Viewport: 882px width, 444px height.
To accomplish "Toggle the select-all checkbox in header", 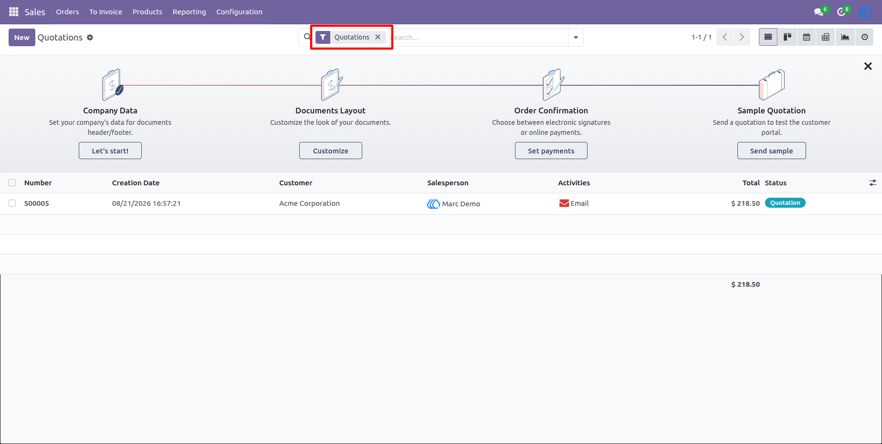I will click(12, 183).
